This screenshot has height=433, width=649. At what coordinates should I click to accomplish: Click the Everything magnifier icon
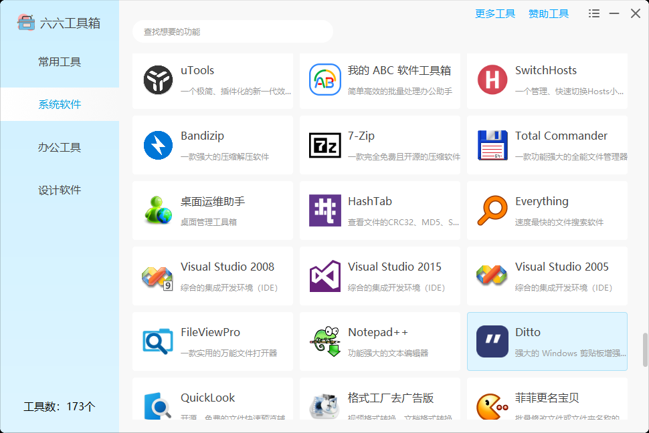click(x=492, y=210)
